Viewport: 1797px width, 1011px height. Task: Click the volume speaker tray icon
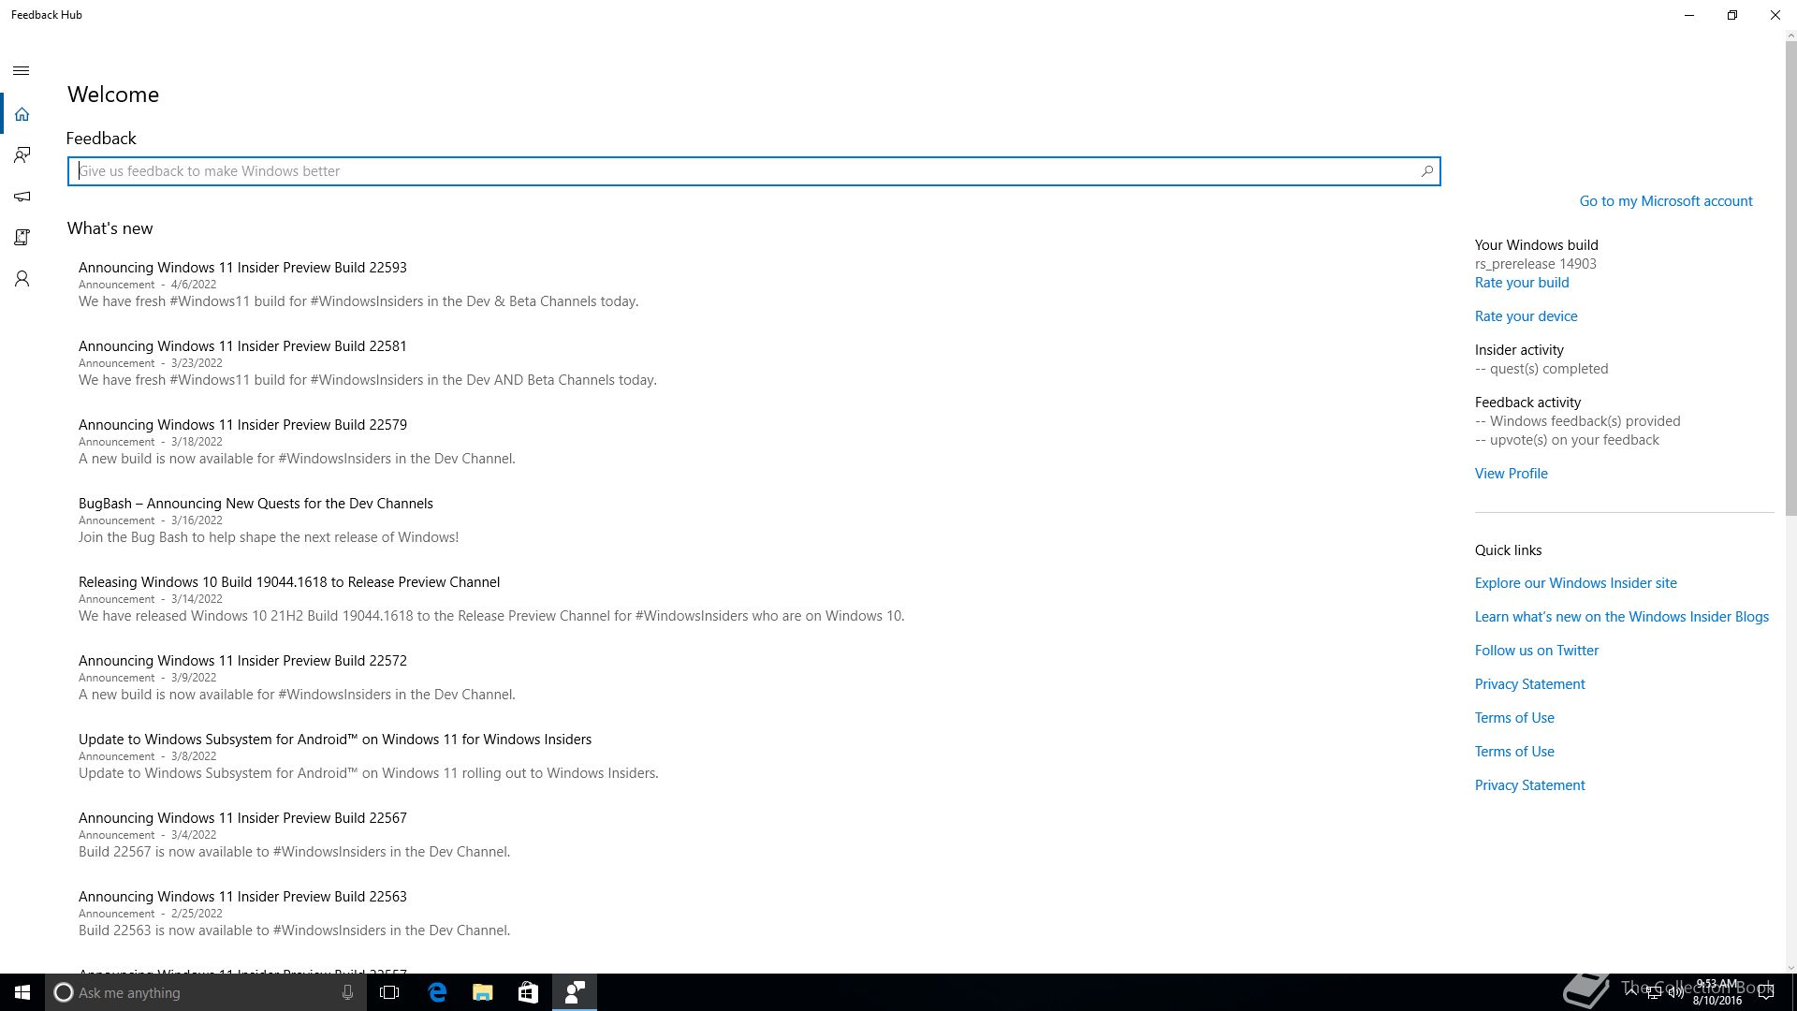coord(1675,993)
